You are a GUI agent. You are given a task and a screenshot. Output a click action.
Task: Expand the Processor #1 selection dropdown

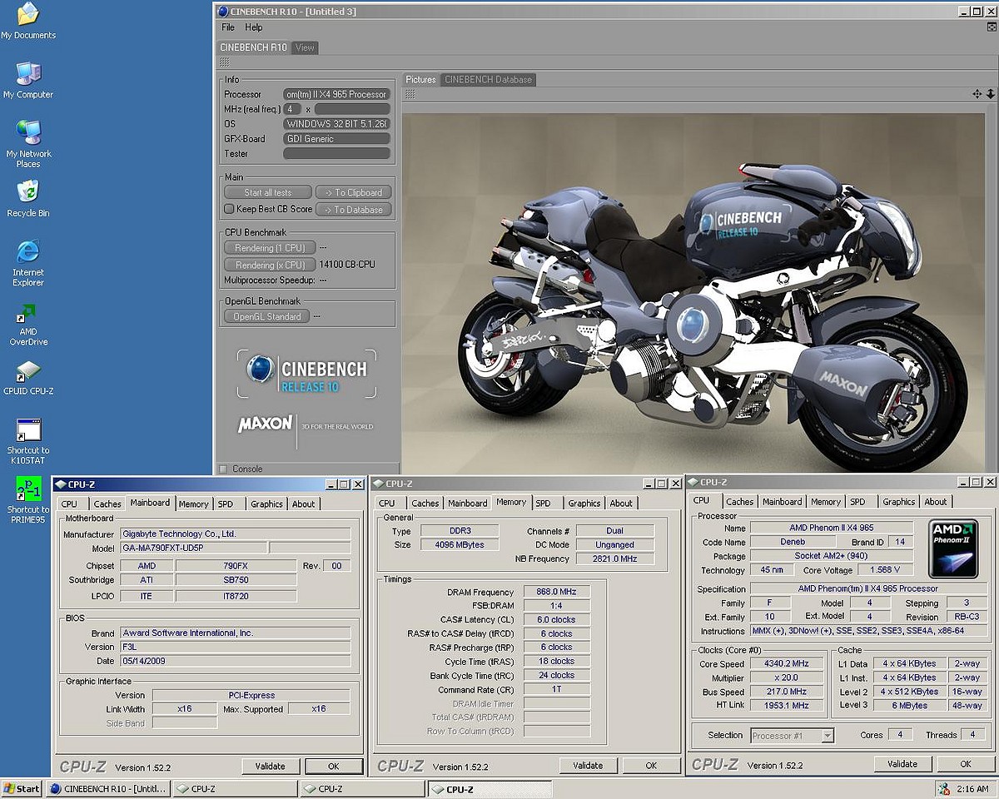(x=827, y=736)
